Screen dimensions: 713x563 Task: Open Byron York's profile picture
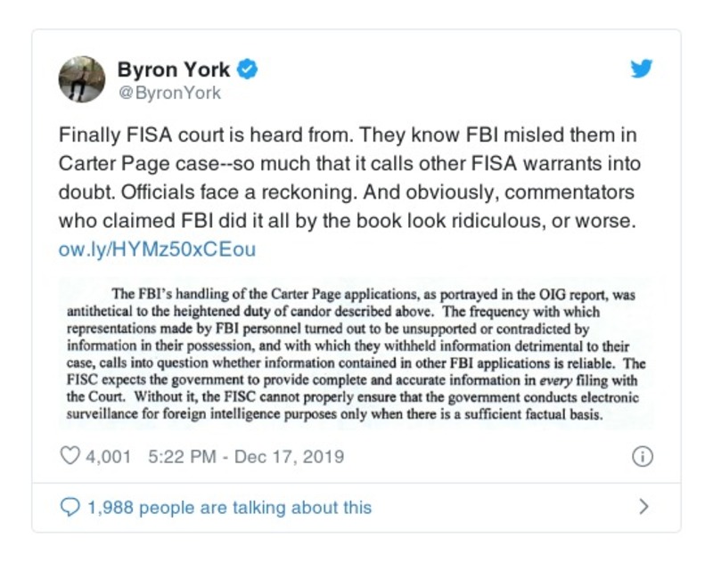82,79
